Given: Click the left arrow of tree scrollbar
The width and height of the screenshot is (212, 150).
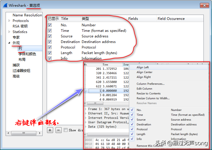Looking at the screenshot, I should [8, 133].
